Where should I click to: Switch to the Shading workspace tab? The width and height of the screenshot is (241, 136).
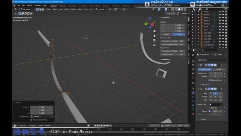click(106, 6)
